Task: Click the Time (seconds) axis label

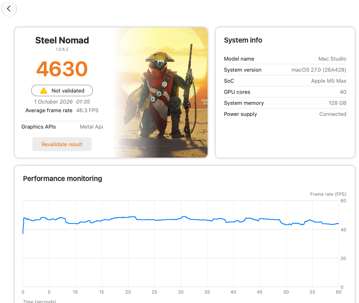Action: click(x=39, y=301)
